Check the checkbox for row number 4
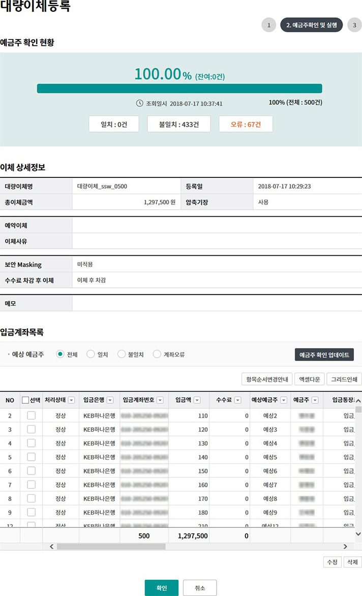The height and width of the screenshot is (596, 362). 31,443
